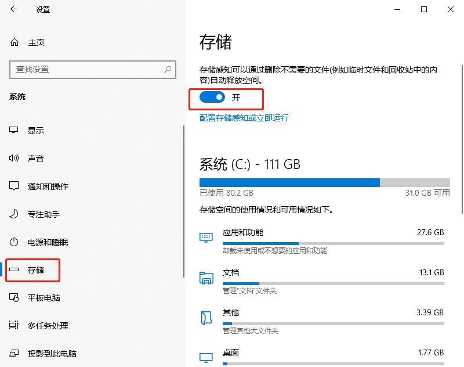Click the 应用和功能 keyboard icon
The height and width of the screenshot is (367, 464).
pos(206,237)
